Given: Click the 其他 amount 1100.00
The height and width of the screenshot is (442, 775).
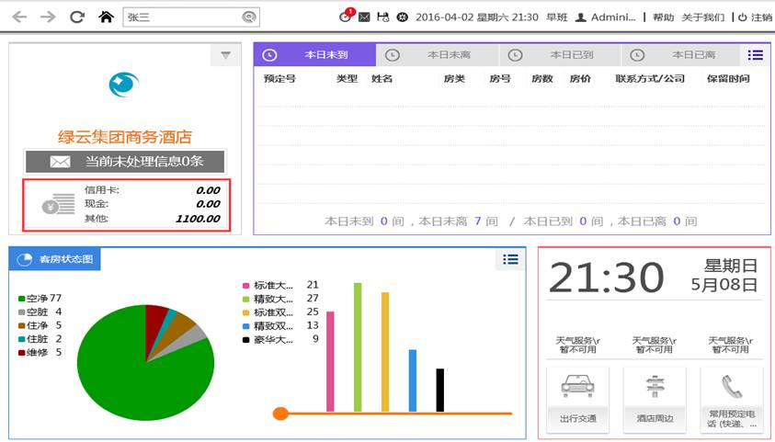Looking at the screenshot, I should [x=198, y=219].
